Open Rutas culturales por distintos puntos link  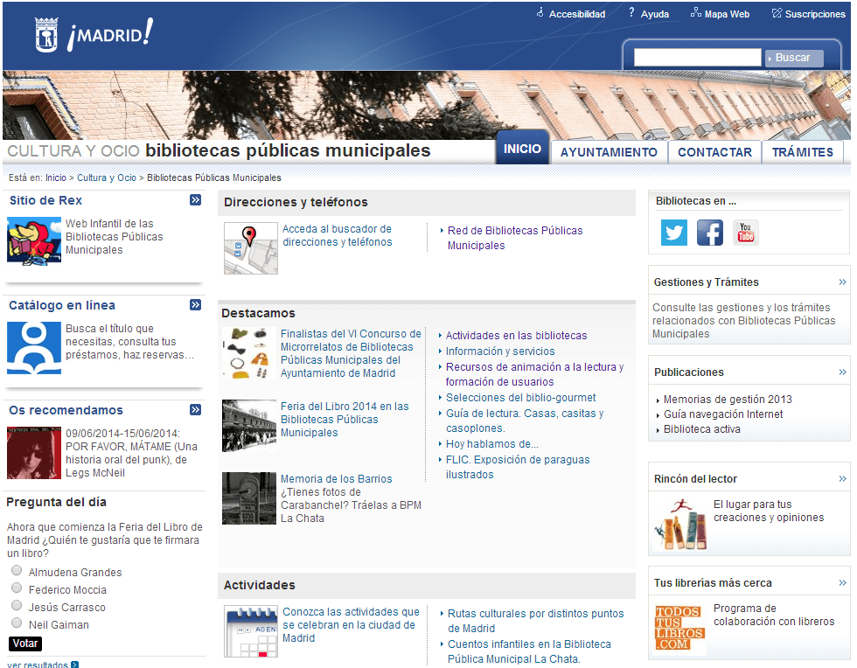coord(535,621)
